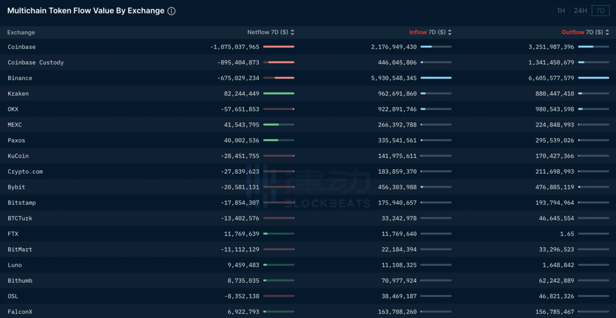
Task: Click Kraken netflow value 82,244,449
Action: pos(242,94)
